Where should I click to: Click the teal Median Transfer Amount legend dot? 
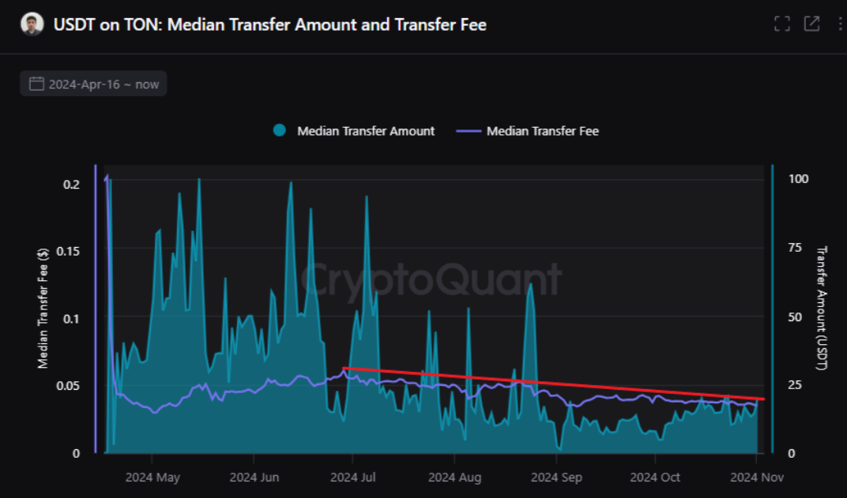pyautogui.click(x=279, y=131)
